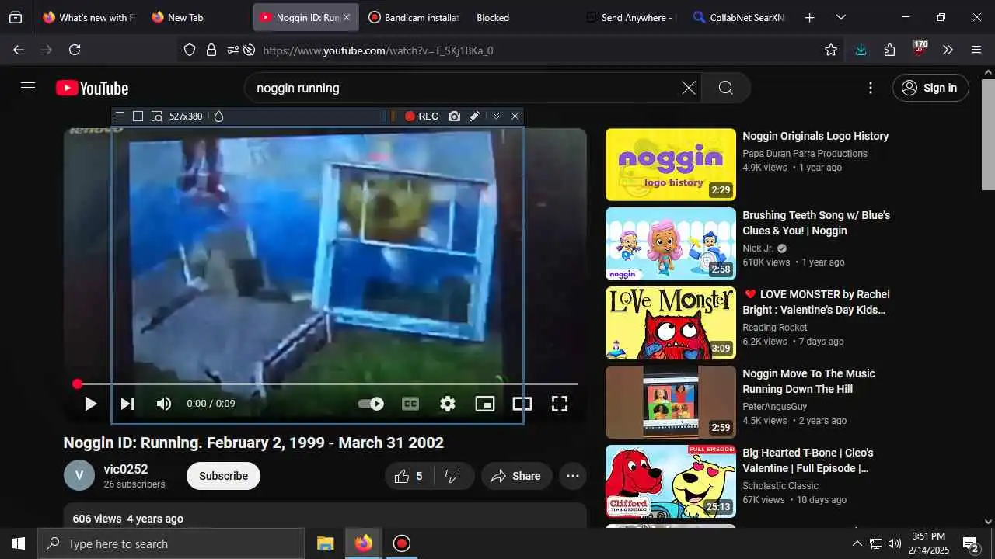Activate Bandicam pencil drawing tool
Viewport: 995px width, 559px height.
tap(474, 116)
